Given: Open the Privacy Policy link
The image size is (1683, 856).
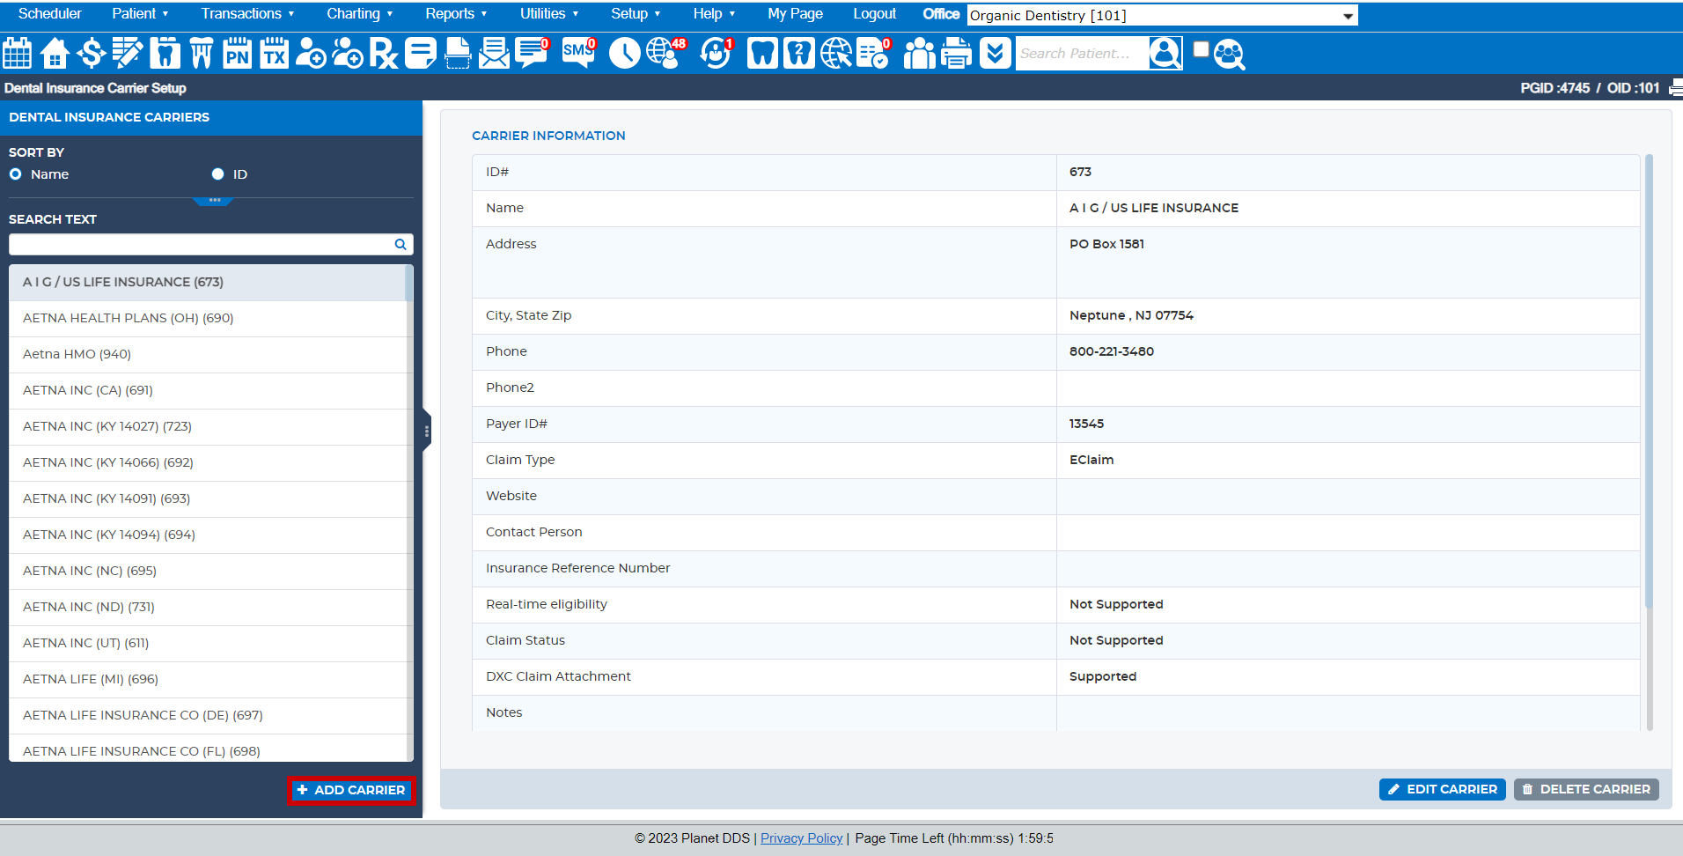Looking at the screenshot, I should click(x=801, y=838).
